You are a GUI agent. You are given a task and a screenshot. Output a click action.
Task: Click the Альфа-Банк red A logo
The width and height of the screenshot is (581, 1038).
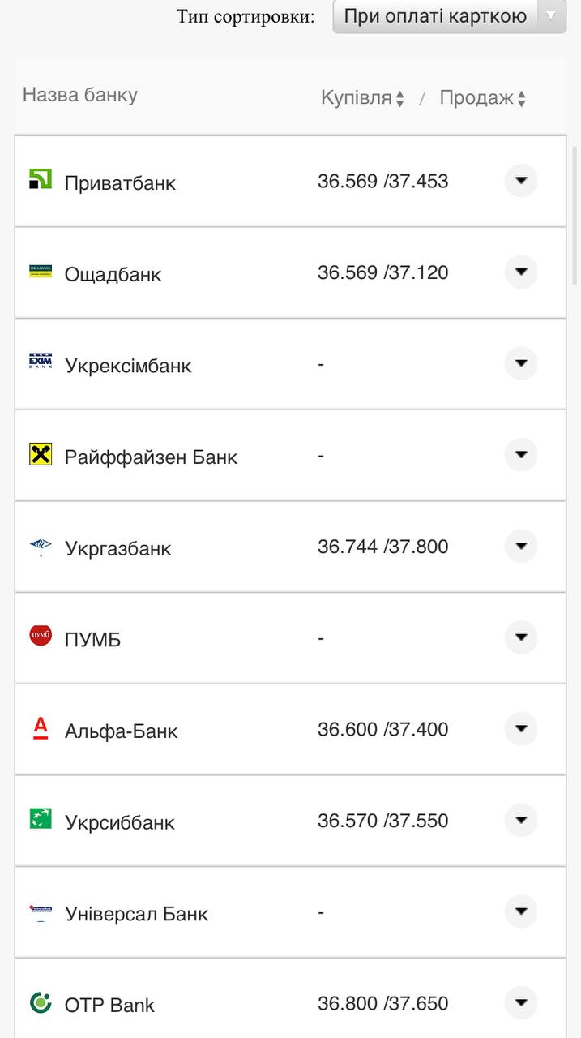[x=41, y=727]
